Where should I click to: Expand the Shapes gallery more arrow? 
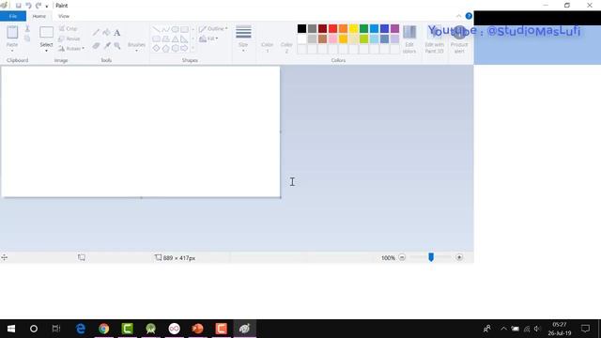click(193, 48)
